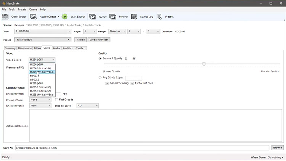This screenshot has height=161, width=286.
Task: Choose H.265 10-bit (x265) codec option
Action: click(42, 91)
